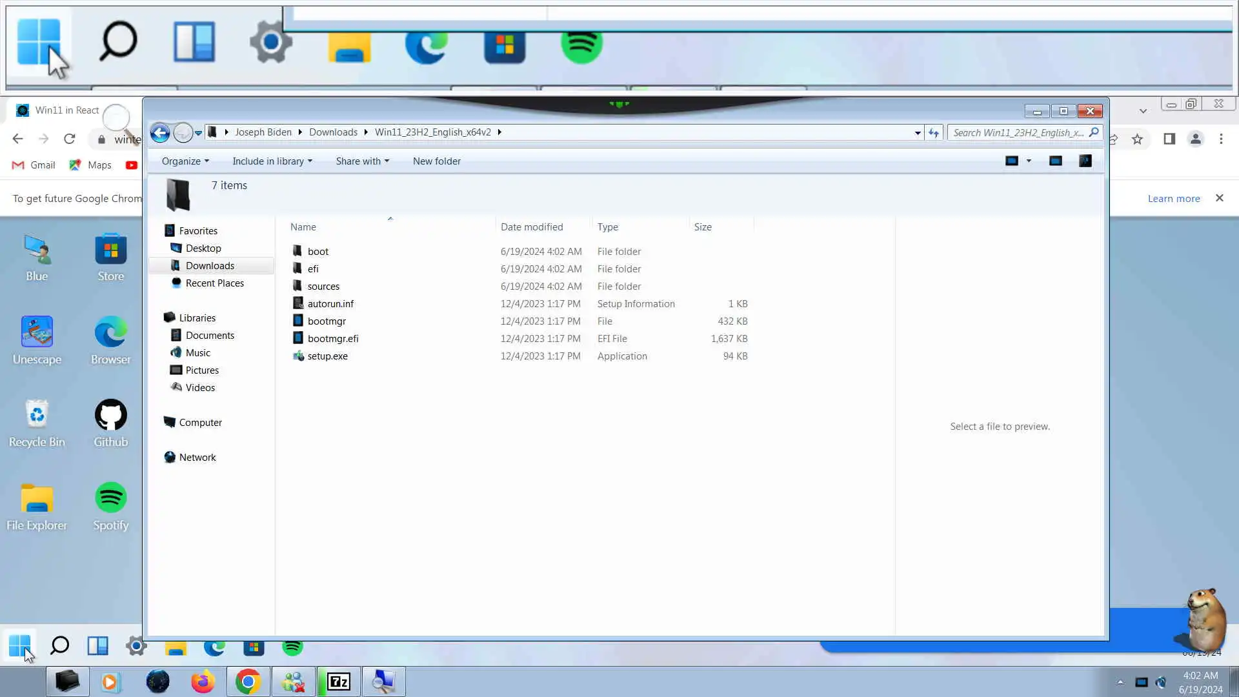Open the setup.exe application file
1239x697 pixels.
point(327,356)
